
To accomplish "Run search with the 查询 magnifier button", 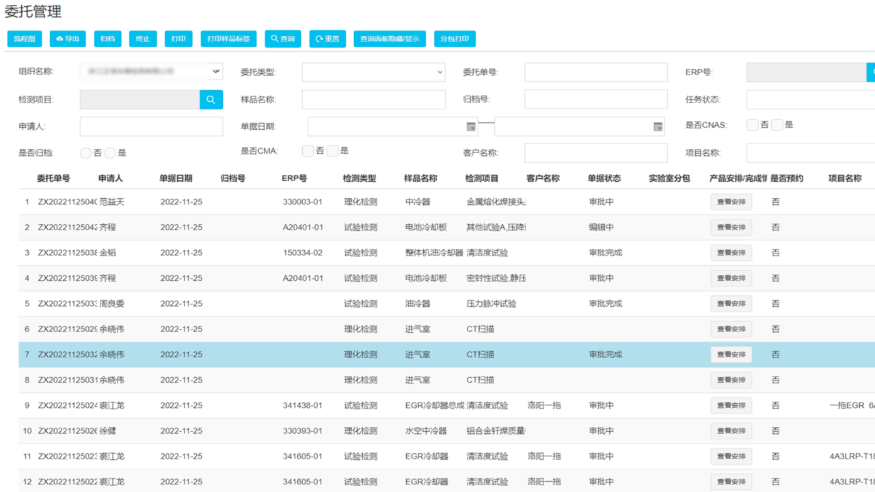I will click(x=283, y=39).
